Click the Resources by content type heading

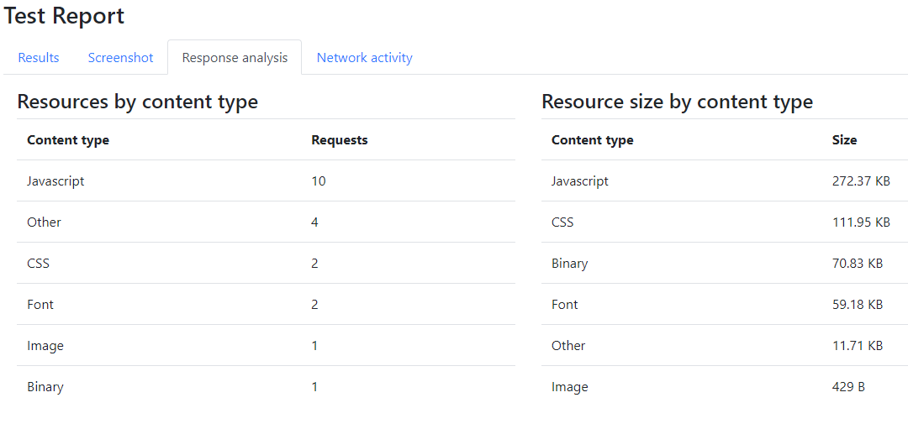click(137, 102)
